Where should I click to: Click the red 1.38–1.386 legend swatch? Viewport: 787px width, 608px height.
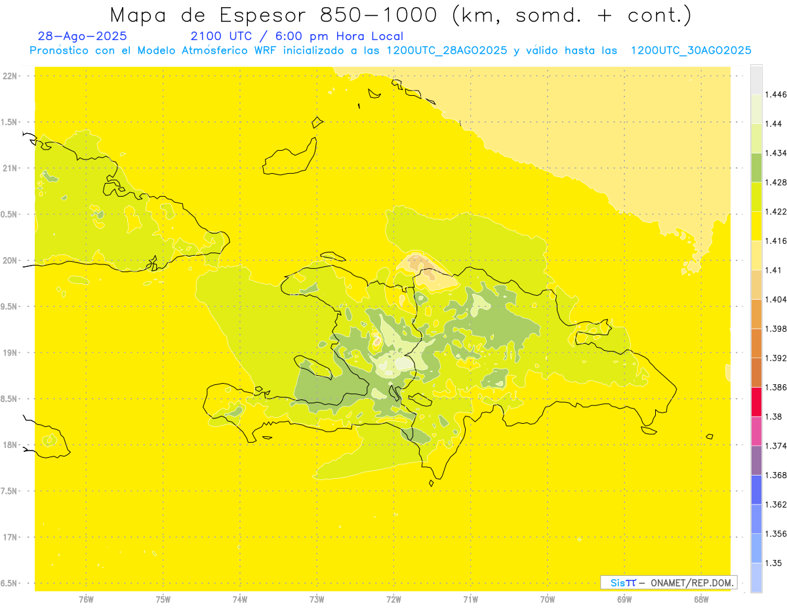(756, 401)
